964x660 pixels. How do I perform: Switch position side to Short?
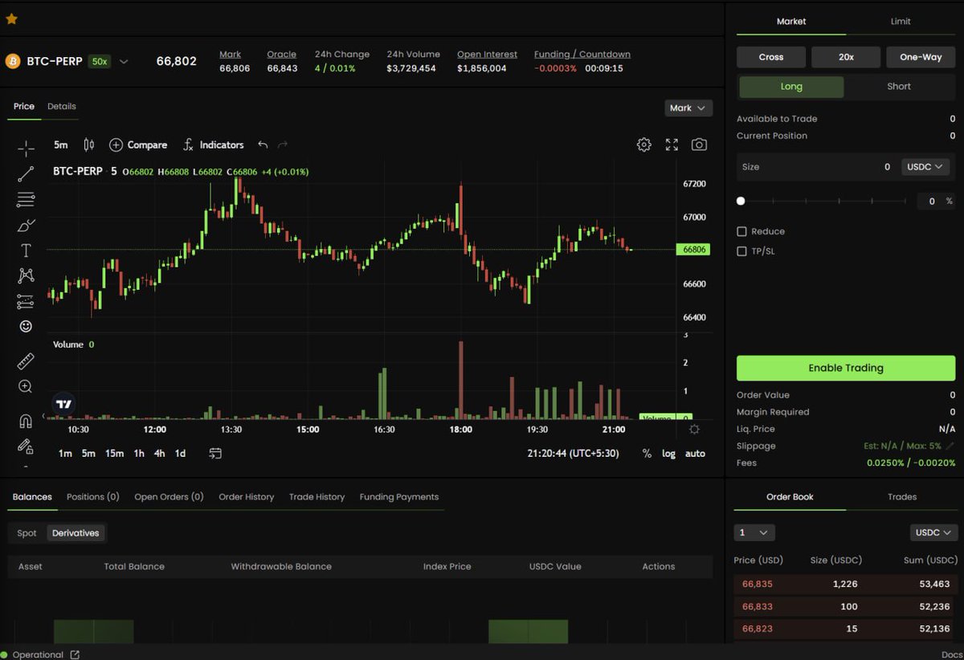(898, 86)
